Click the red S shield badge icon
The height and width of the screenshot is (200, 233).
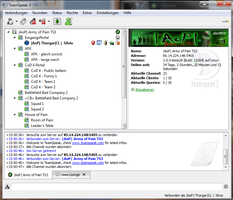[93, 43]
